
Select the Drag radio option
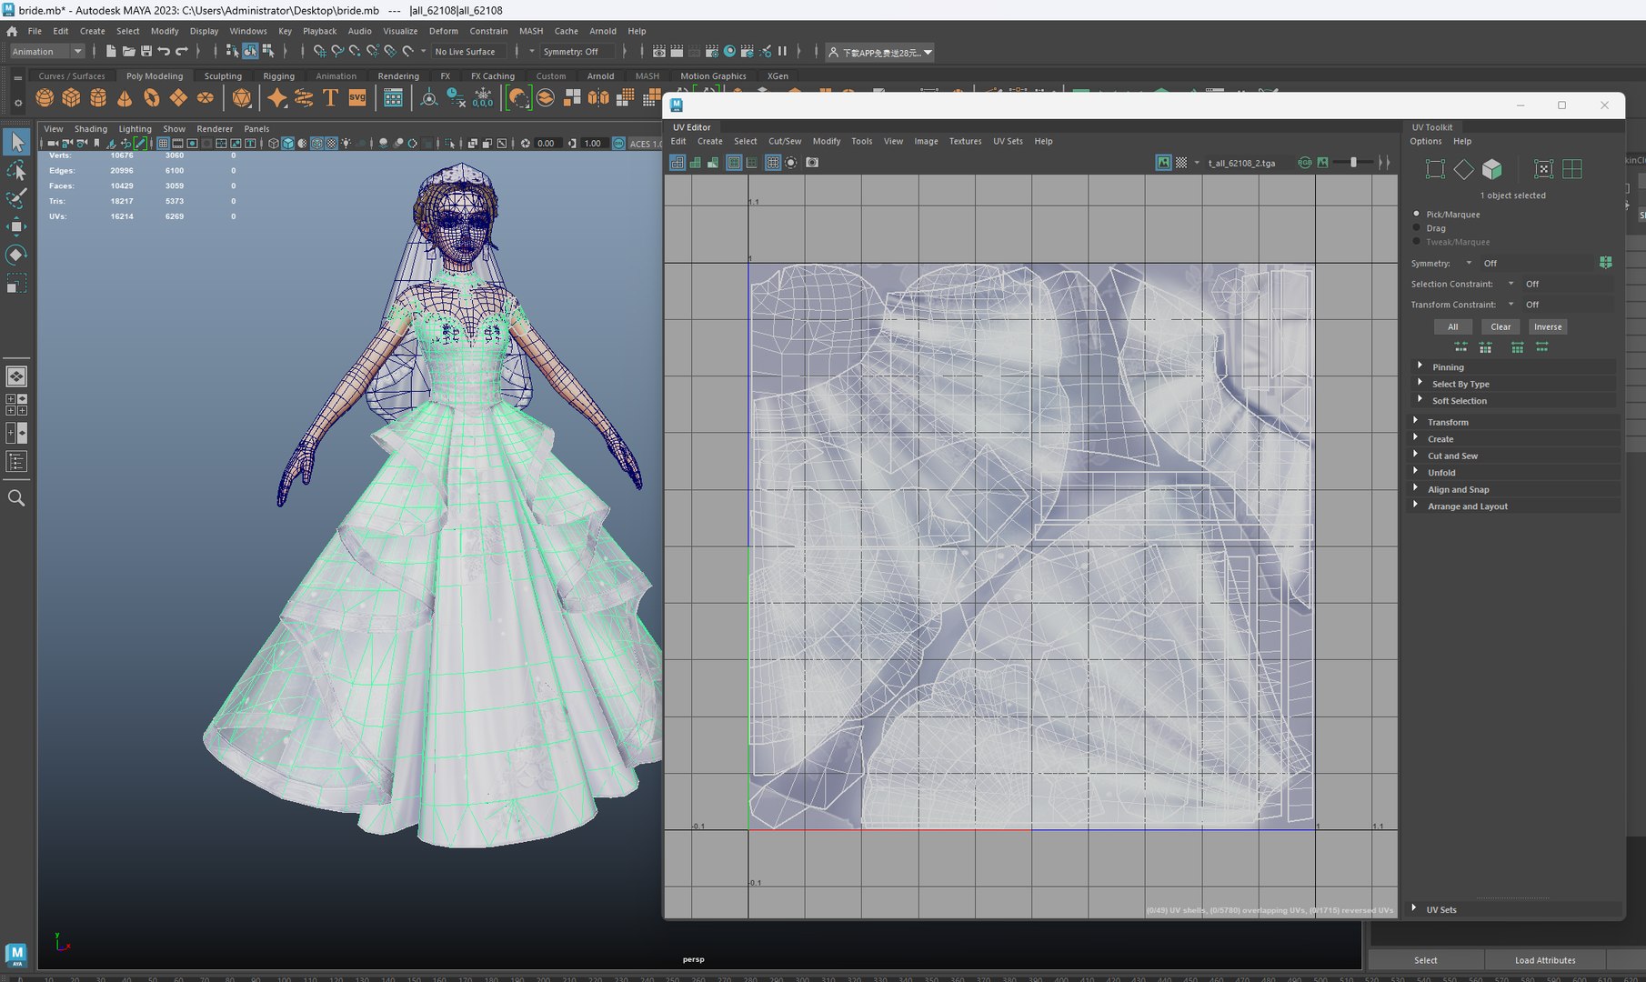click(1416, 227)
